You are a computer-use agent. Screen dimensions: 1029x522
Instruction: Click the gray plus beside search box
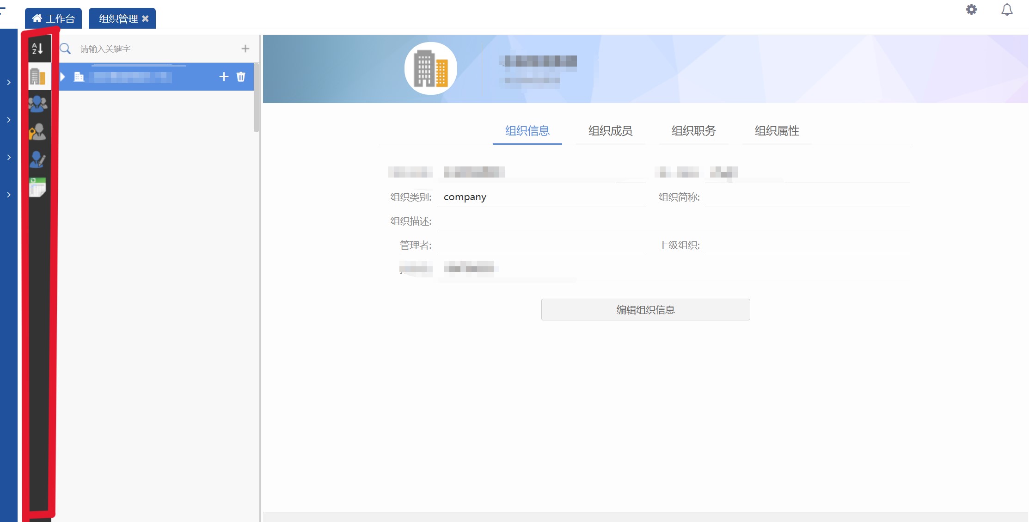pos(245,49)
